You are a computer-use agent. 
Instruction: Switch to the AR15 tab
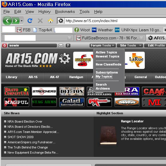click(156, 38)
